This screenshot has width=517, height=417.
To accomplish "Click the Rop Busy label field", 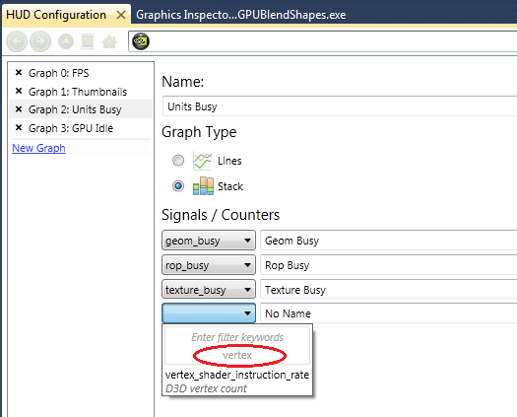I will pyautogui.click(x=388, y=265).
